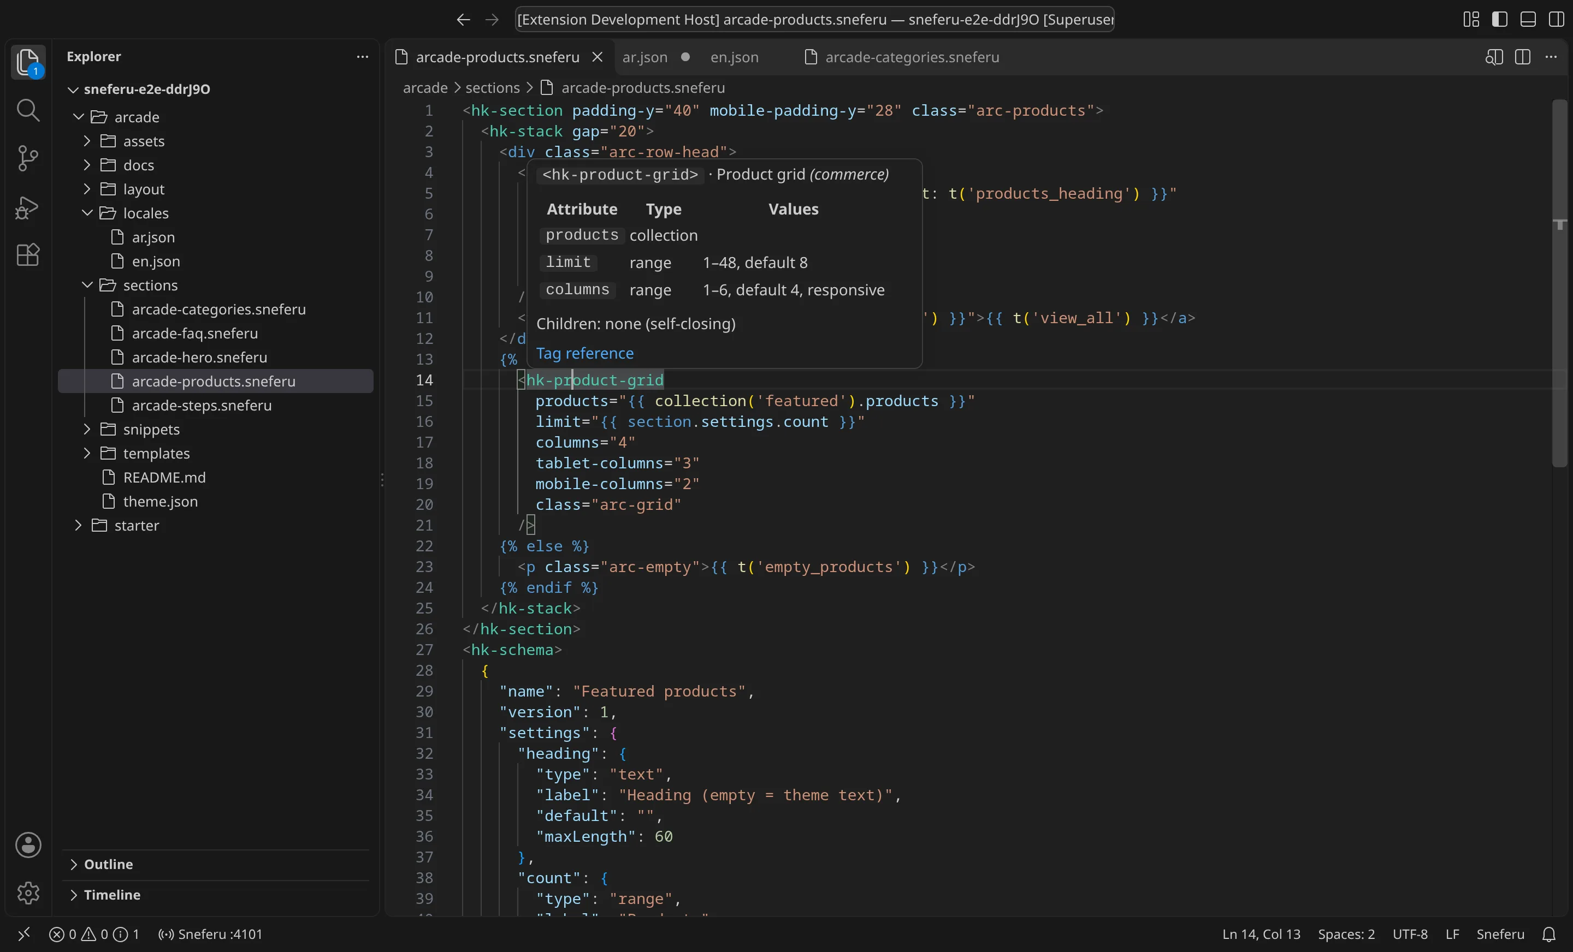The height and width of the screenshot is (952, 1573).
Task: Expand the assets folder
Action: click(216, 141)
